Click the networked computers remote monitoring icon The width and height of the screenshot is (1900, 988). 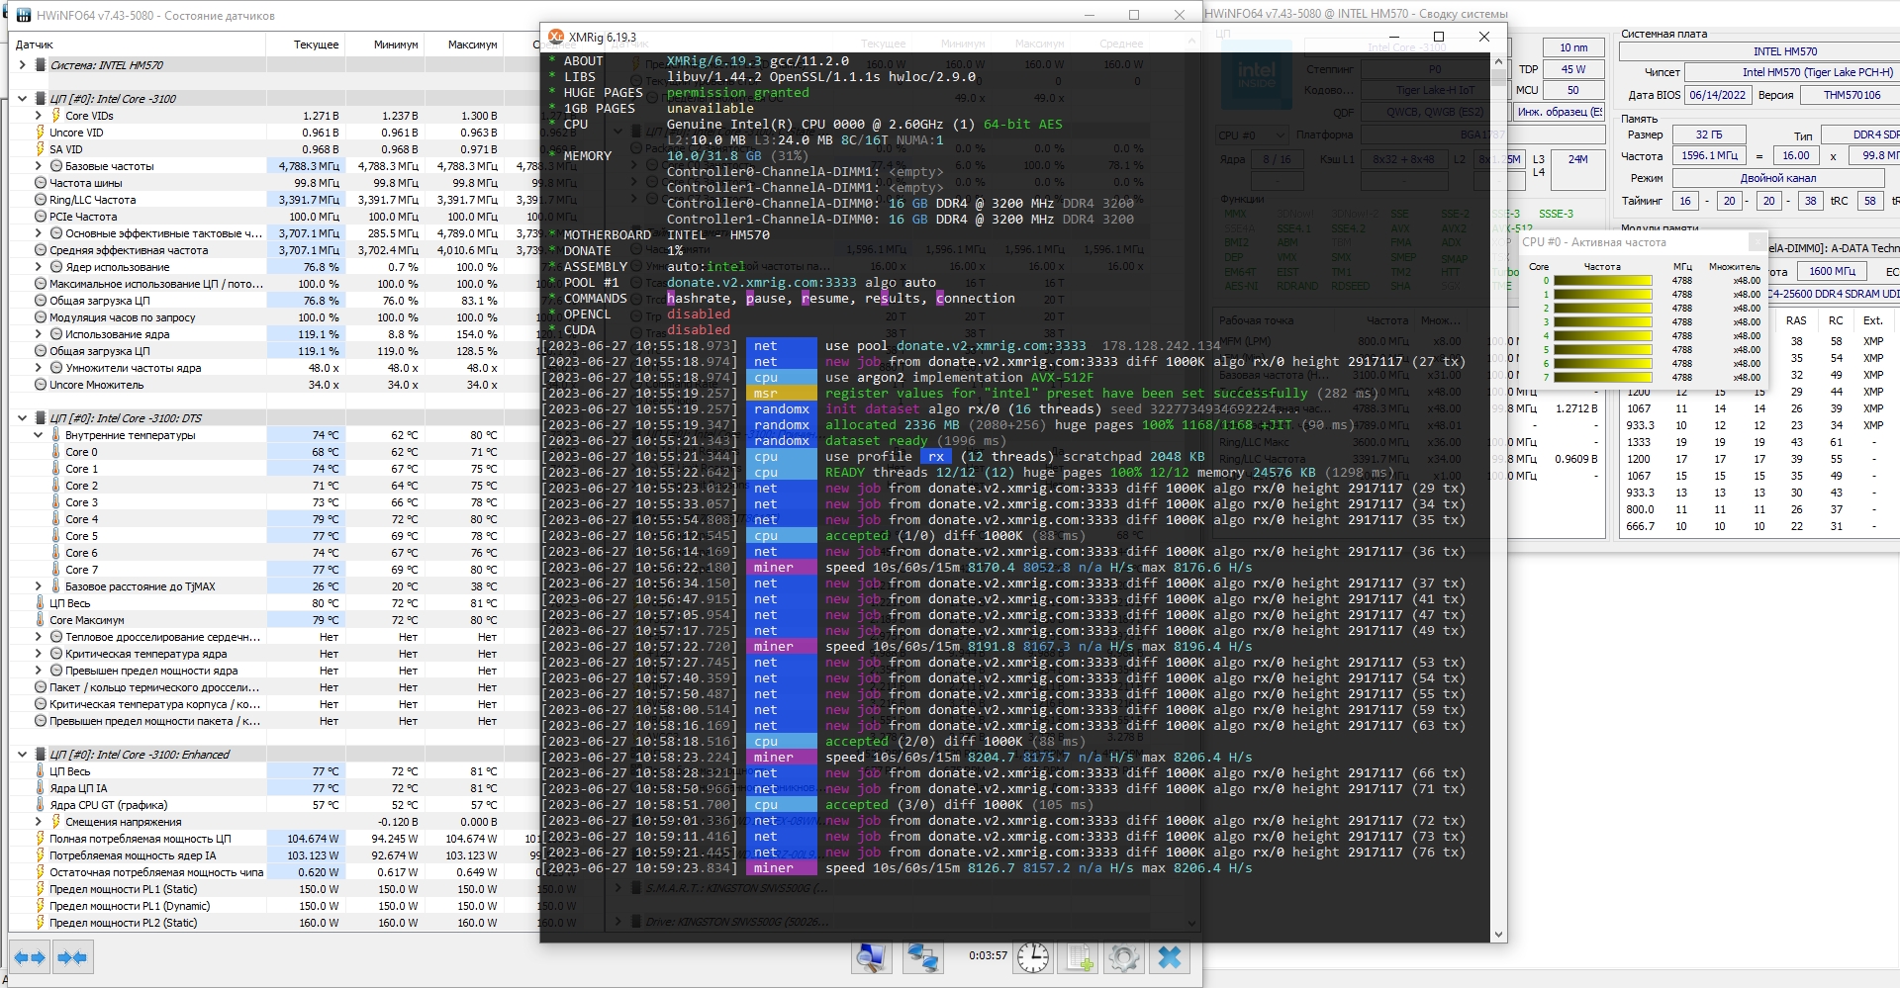[x=923, y=957]
